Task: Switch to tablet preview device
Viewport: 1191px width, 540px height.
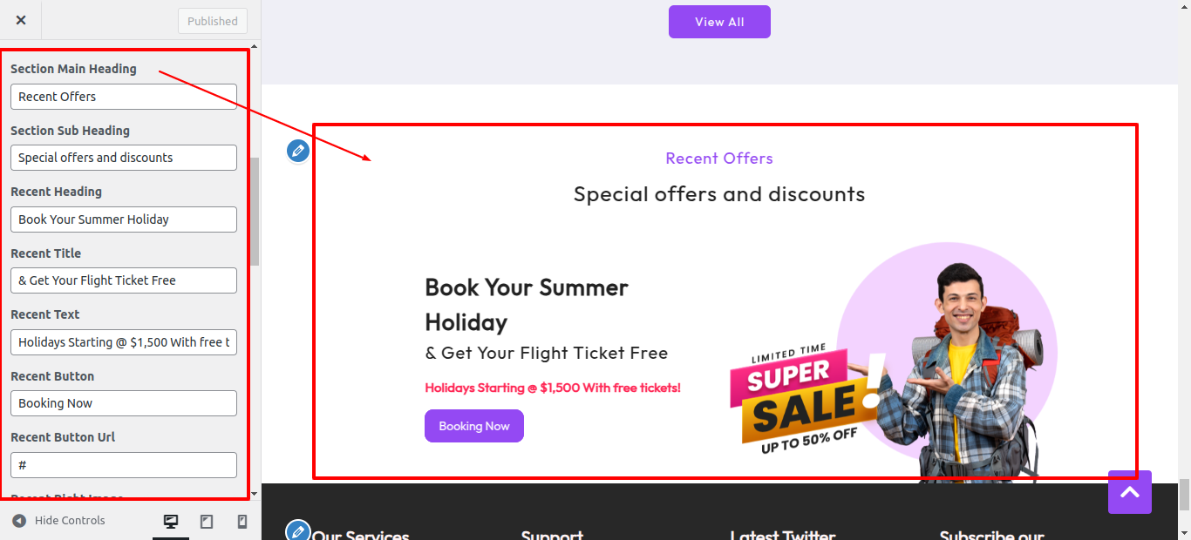Action: coord(207,522)
